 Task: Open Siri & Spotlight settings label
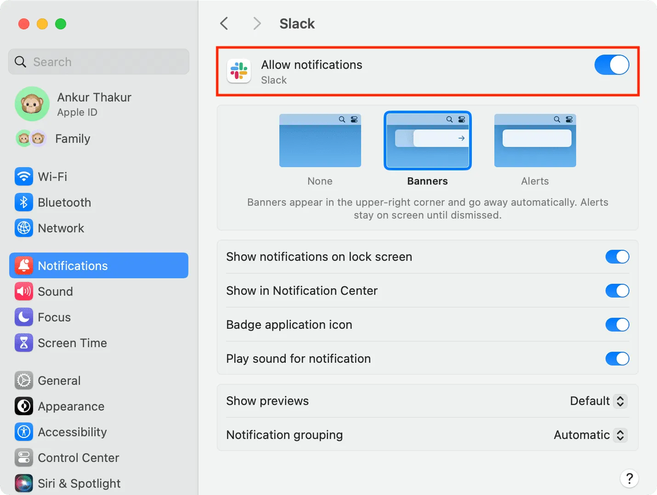tap(79, 484)
